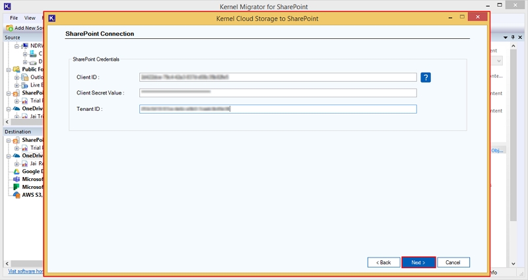Close the Kernel Cloud Storage to SharePoint dialog

(477, 17)
